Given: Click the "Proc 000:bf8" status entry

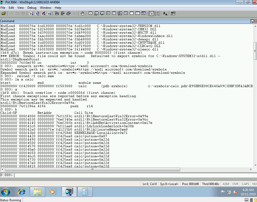Looking at the screenshot, I should 190,184.
